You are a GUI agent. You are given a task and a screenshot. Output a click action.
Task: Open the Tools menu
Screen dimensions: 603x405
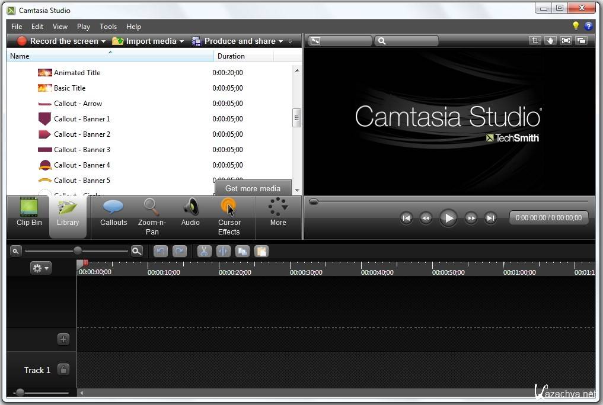tap(108, 27)
